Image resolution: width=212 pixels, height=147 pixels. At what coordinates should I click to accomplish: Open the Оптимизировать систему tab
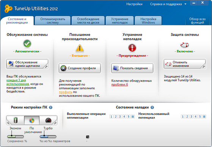coord(53,21)
